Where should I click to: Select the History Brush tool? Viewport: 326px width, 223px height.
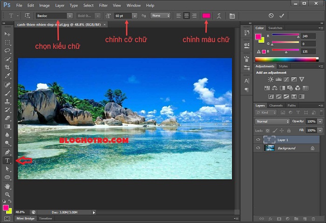click(x=7, y=110)
